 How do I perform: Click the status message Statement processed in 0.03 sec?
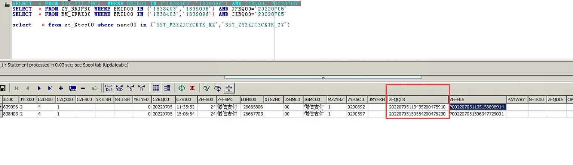coord(64,65)
